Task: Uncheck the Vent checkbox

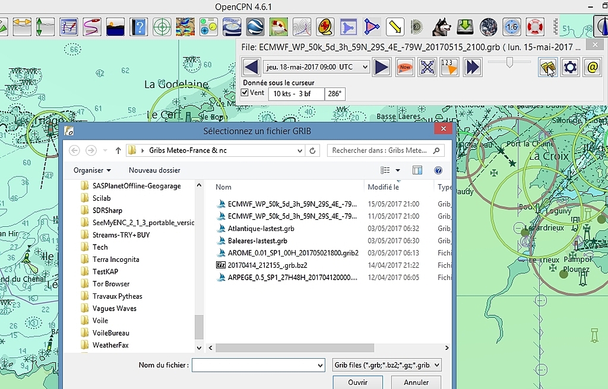Action: tap(245, 93)
